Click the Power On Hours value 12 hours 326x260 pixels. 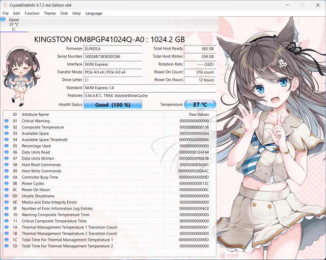point(200,80)
